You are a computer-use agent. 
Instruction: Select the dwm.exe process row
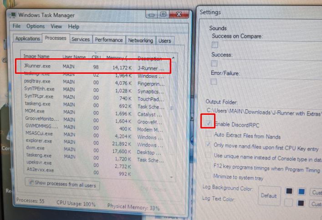pyautogui.click(x=94, y=150)
